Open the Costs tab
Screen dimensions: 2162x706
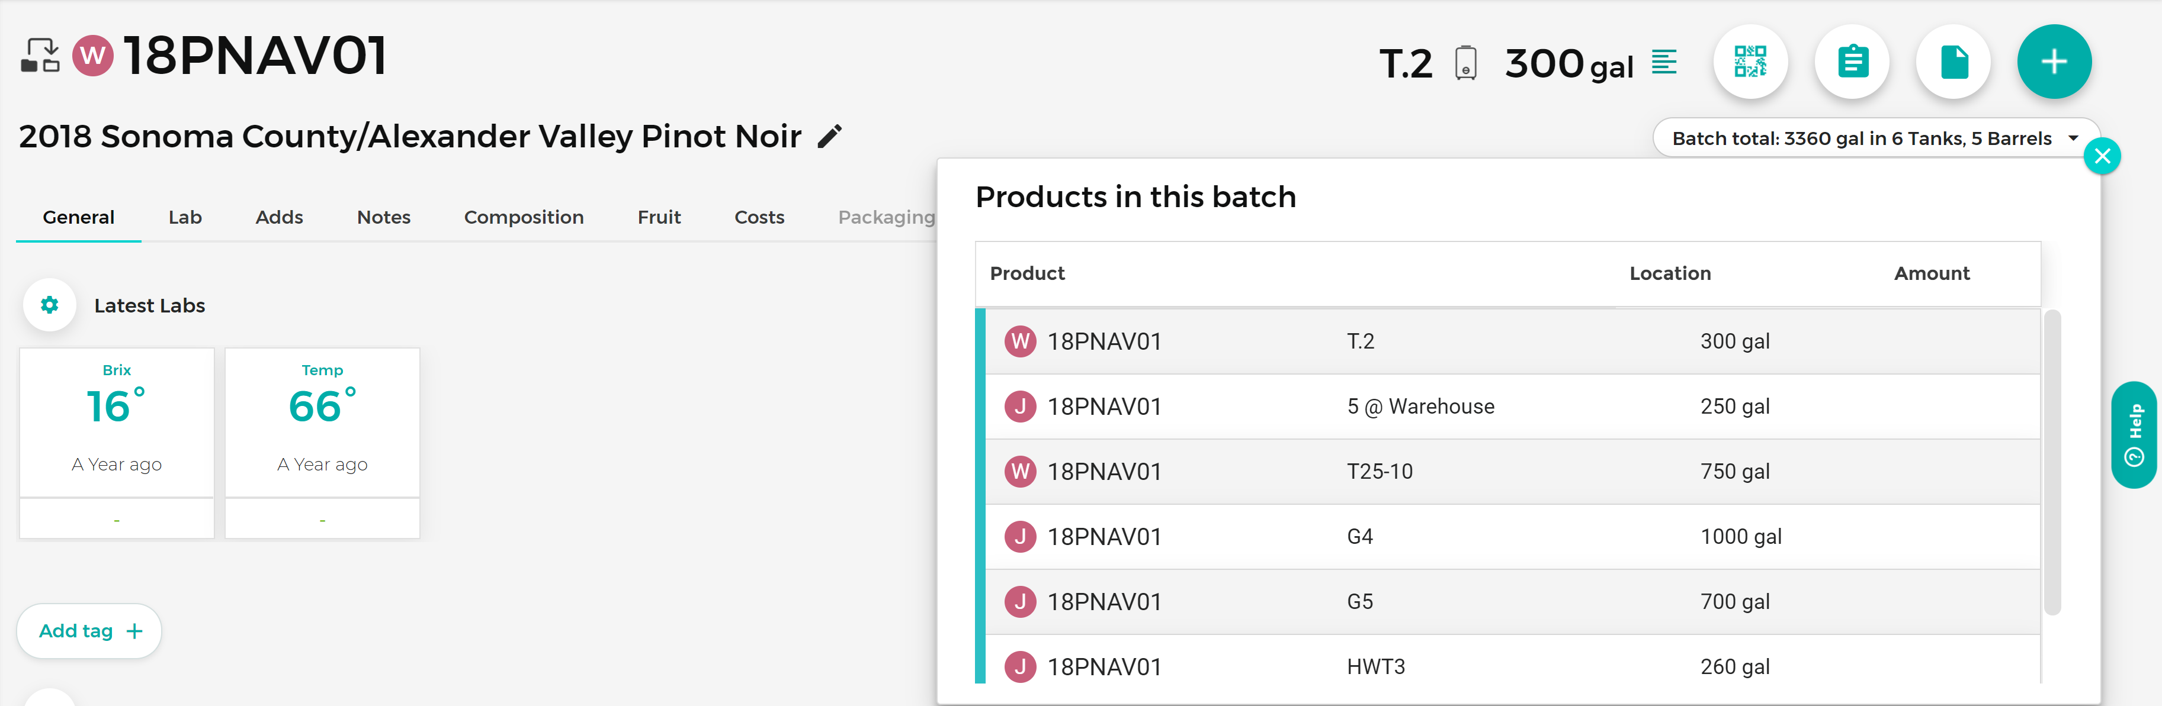click(x=759, y=217)
